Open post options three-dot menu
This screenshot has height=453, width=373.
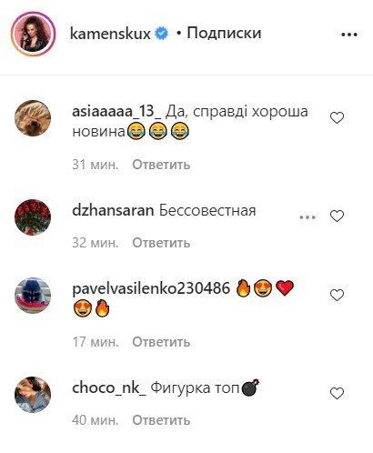(349, 35)
